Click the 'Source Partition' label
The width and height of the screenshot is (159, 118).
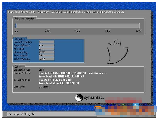22,73
